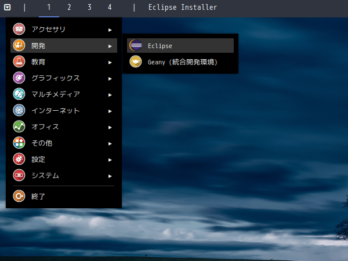Click the マルチメディア music icon
The width and height of the screenshot is (348, 261).
(19, 94)
